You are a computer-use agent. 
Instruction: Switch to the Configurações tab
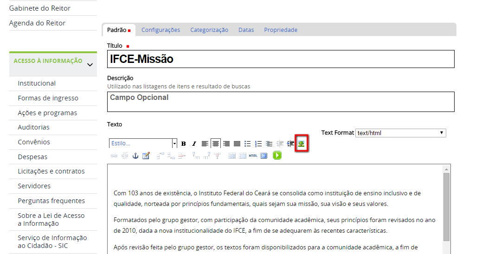coord(161,30)
